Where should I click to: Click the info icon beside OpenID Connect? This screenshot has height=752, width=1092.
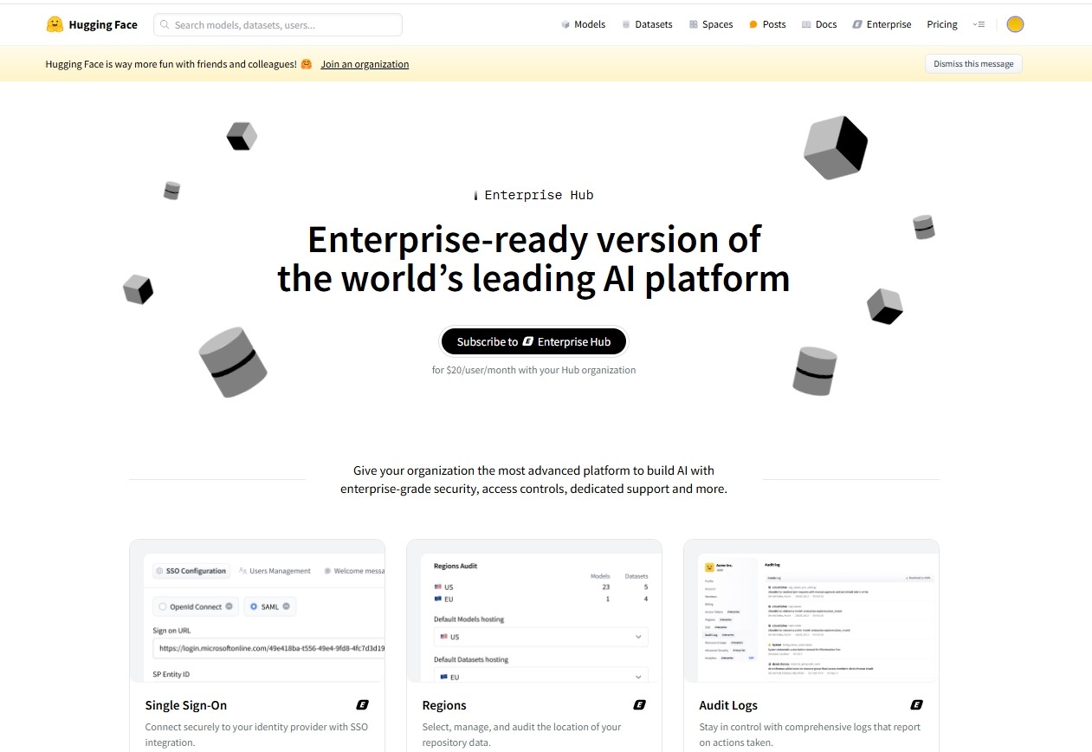click(229, 606)
